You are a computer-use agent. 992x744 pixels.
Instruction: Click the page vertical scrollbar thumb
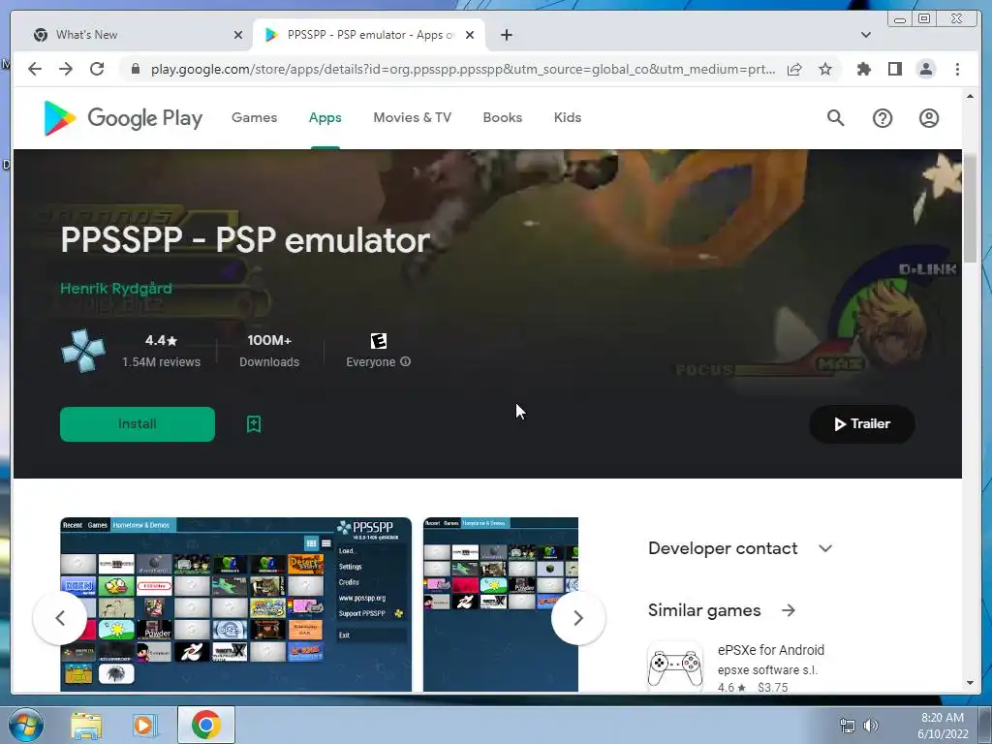[x=970, y=207]
